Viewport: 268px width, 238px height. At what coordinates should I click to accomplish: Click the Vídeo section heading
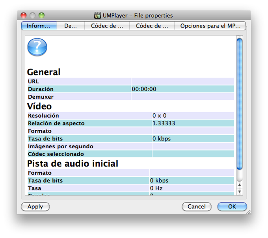[x=39, y=106]
